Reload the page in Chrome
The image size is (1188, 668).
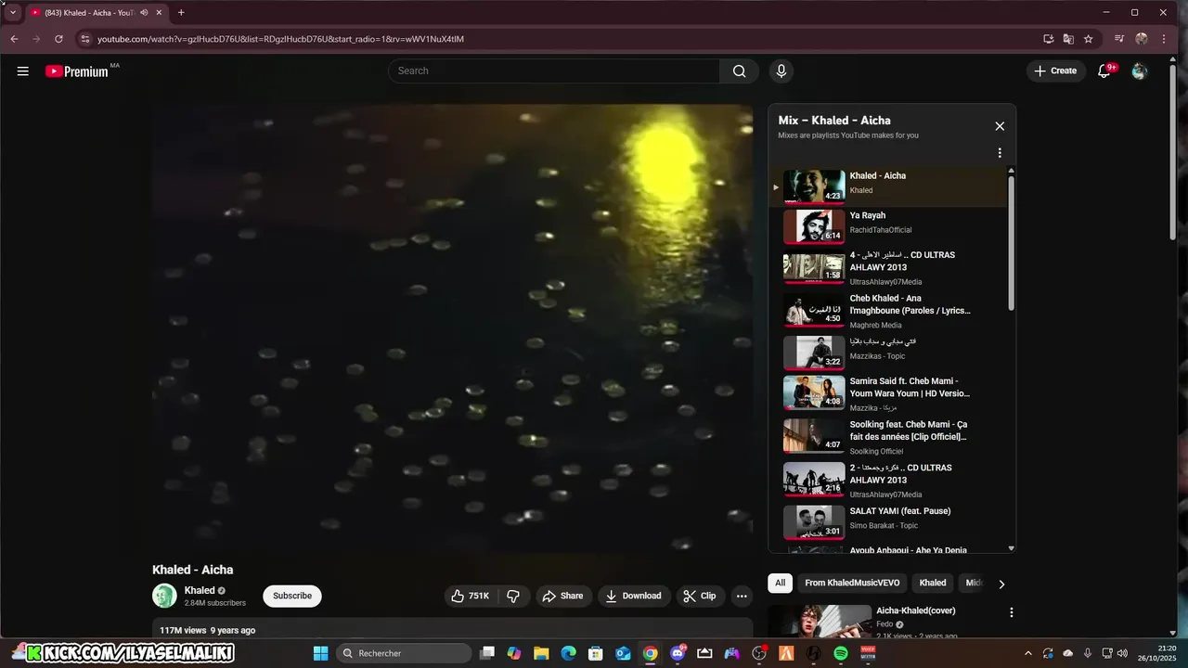(x=58, y=39)
